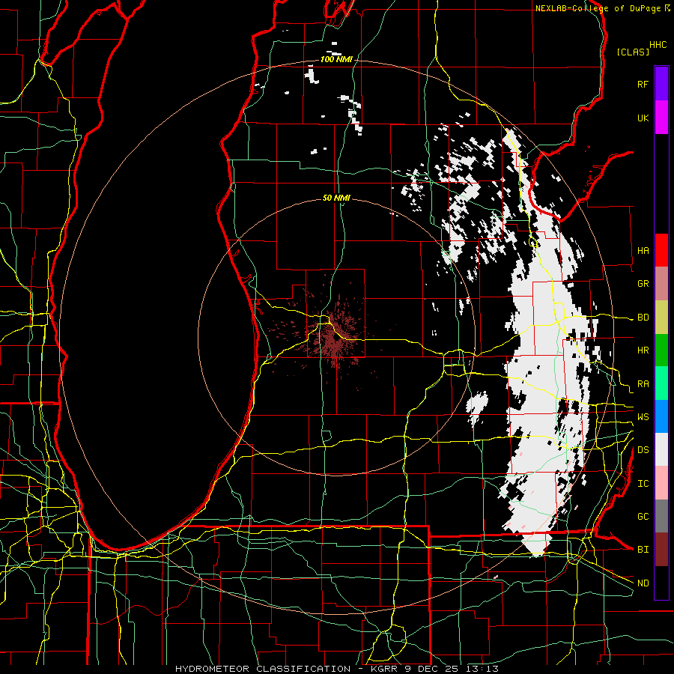Click the ND legend label
This screenshot has height=674, width=674.
click(643, 583)
